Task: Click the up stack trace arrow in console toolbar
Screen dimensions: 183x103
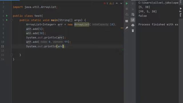Action: (x=133, y=4)
